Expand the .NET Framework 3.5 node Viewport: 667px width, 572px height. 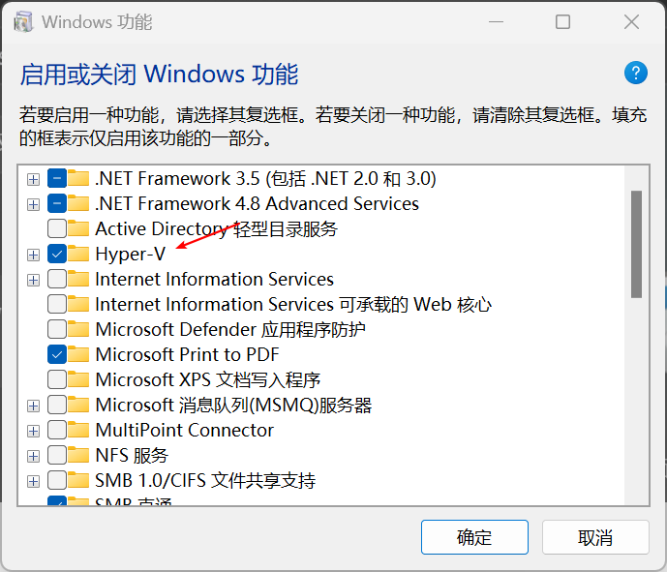(34, 179)
